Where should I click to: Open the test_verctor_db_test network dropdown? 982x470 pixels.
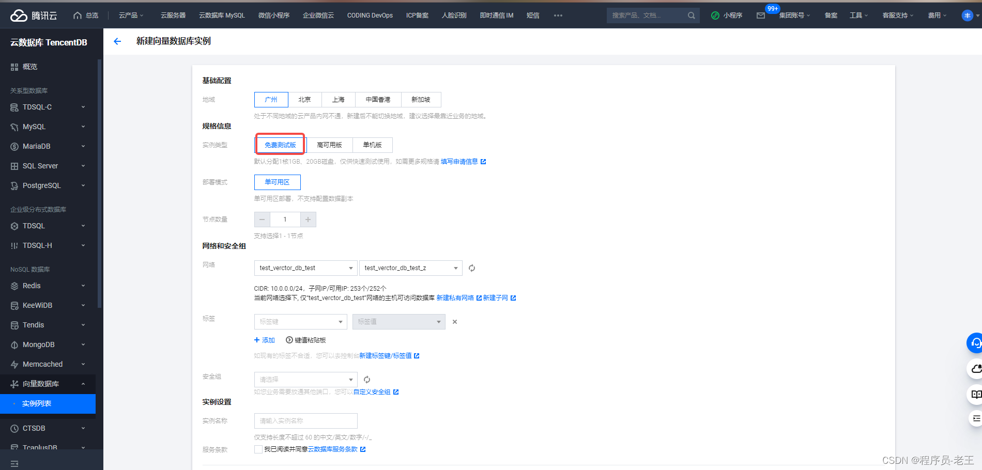[305, 268]
